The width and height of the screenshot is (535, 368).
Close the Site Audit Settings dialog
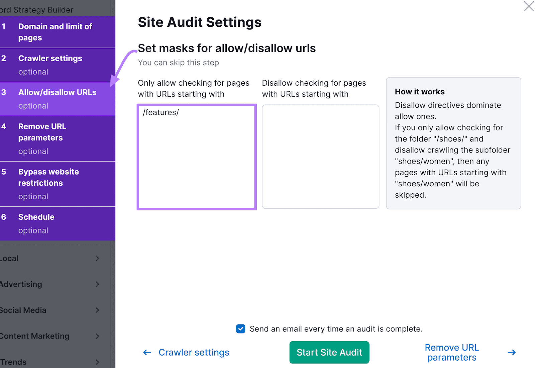click(529, 6)
